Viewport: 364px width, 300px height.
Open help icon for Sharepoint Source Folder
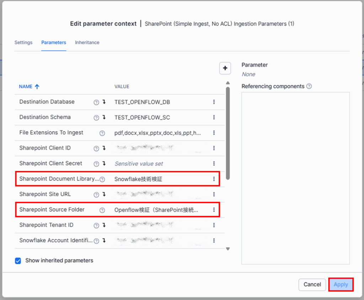[x=102, y=210]
